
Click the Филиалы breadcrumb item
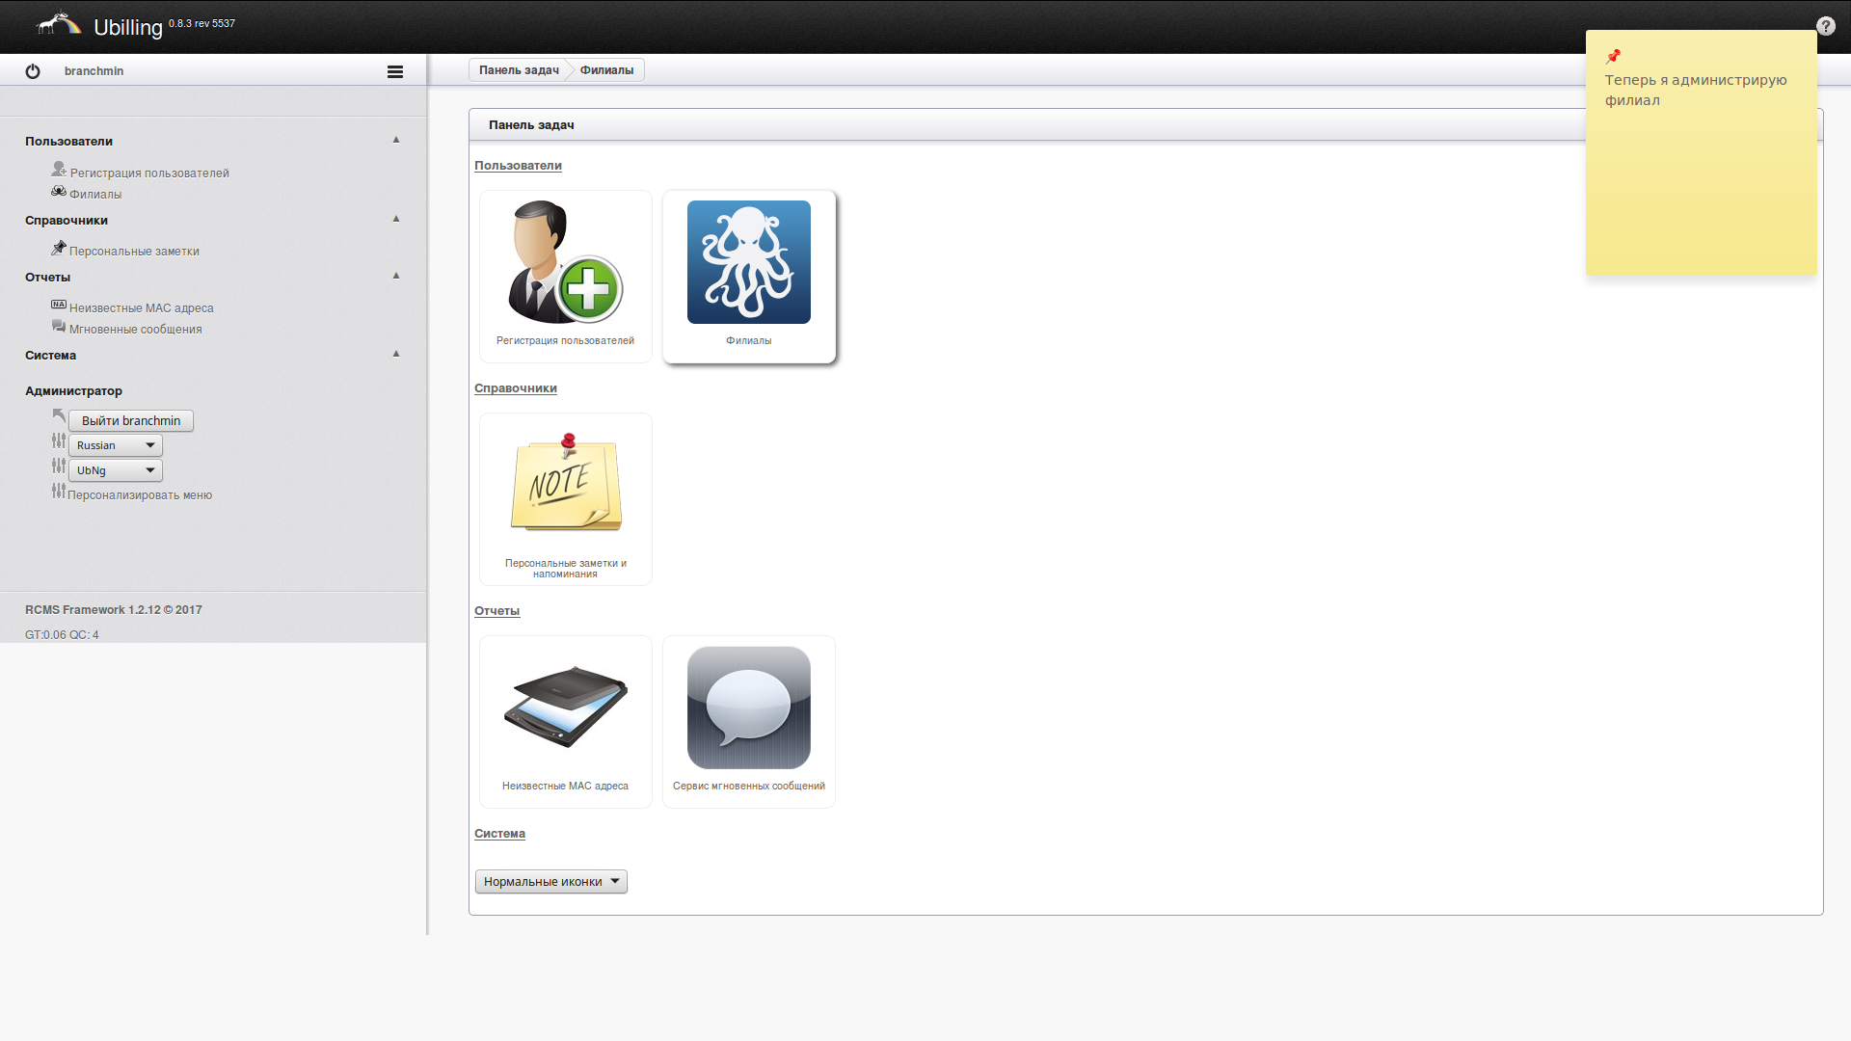coord(606,70)
